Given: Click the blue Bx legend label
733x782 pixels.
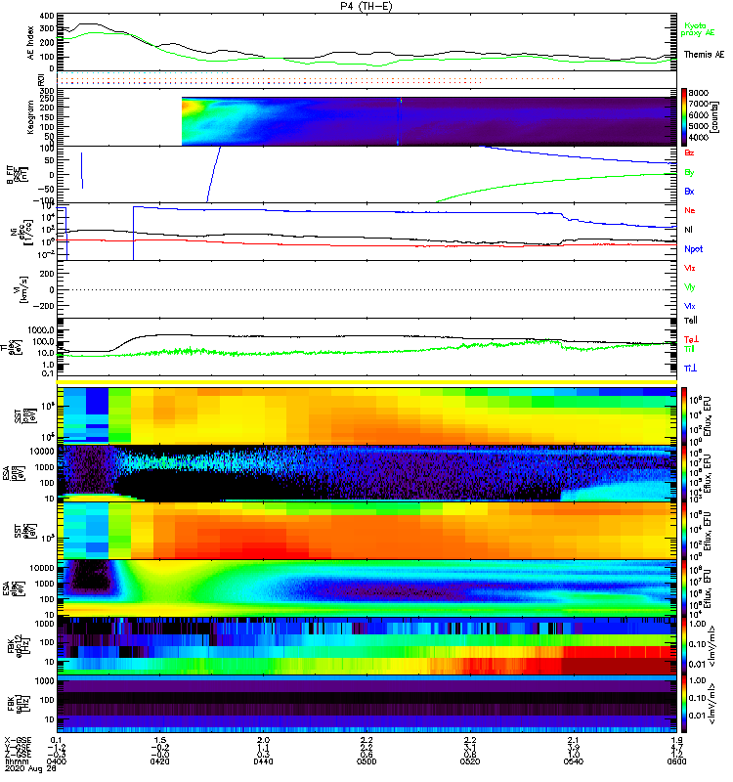Looking at the screenshot, I should [x=689, y=191].
